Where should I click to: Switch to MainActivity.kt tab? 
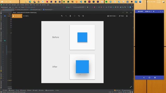coord(48,10)
